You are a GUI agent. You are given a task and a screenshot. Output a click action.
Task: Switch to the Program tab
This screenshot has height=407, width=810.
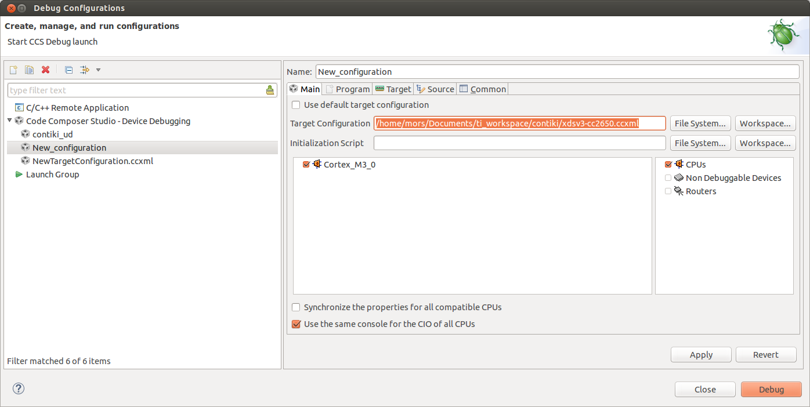(347, 89)
